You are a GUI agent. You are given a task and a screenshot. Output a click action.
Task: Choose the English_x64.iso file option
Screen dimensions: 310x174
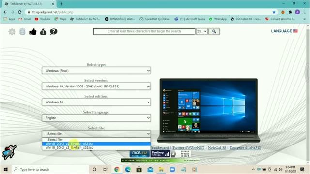pyautogui.click(x=96, y=144)
